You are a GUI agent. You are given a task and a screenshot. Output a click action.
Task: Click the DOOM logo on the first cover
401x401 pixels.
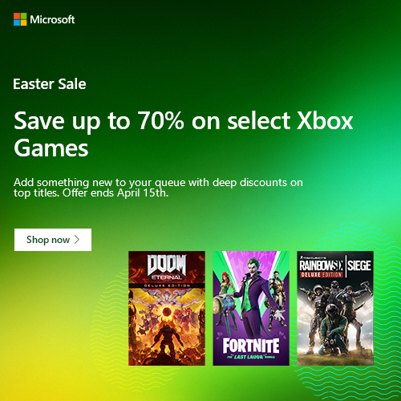coord(167,265)
